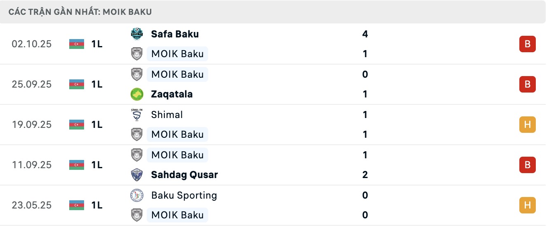Click the Safa Baku club logo

pyautogui.click(x=136, y=34)
